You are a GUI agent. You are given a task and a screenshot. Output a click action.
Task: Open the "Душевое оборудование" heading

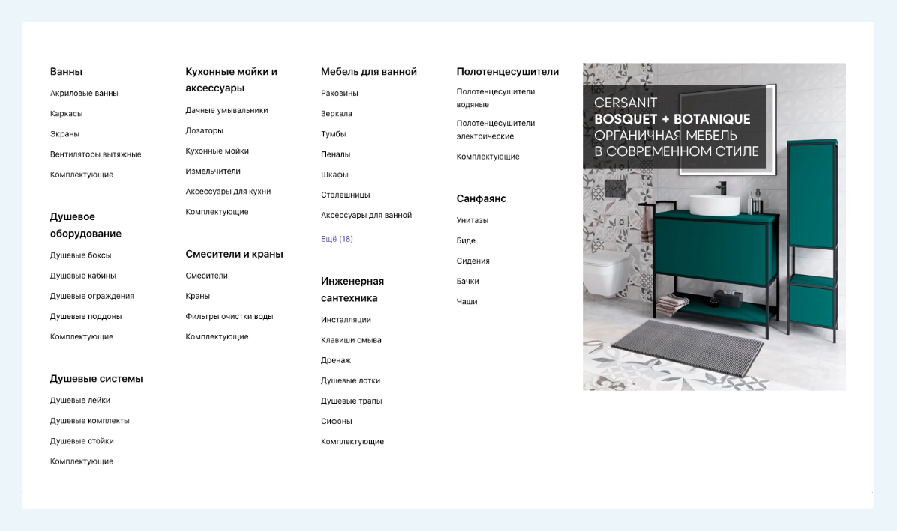pyautogui.click(x=85, y=225)
